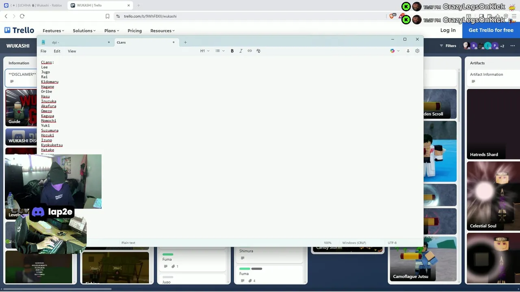The image size is (520, 292).
Task: Switch to the Roblox Wukashi browser tab
Action: point(34,5)
